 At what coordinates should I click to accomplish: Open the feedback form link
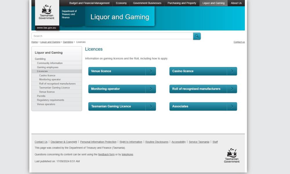(106, 155)
